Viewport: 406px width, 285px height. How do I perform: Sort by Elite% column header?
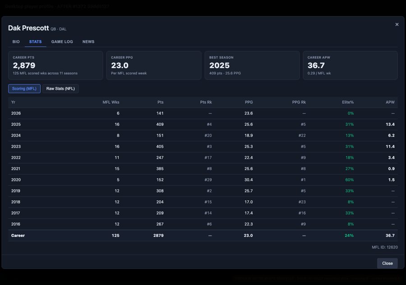point(348,102)
